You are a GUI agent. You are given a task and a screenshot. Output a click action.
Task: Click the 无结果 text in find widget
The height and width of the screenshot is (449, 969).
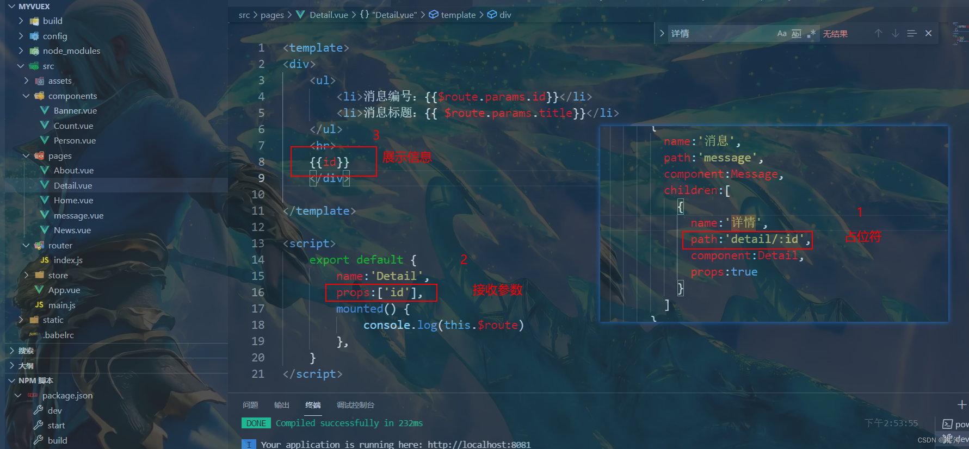(x=835, y=34)
